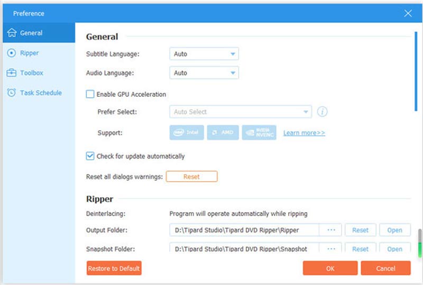Open the Prefer Select Auto Select dropdown
The image size is (423, 285).
point(241,112)
